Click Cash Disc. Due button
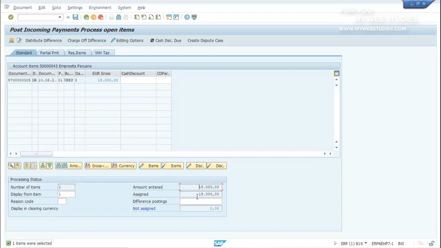This screenshot has height=248, width=441. click(x=166, y=40)
